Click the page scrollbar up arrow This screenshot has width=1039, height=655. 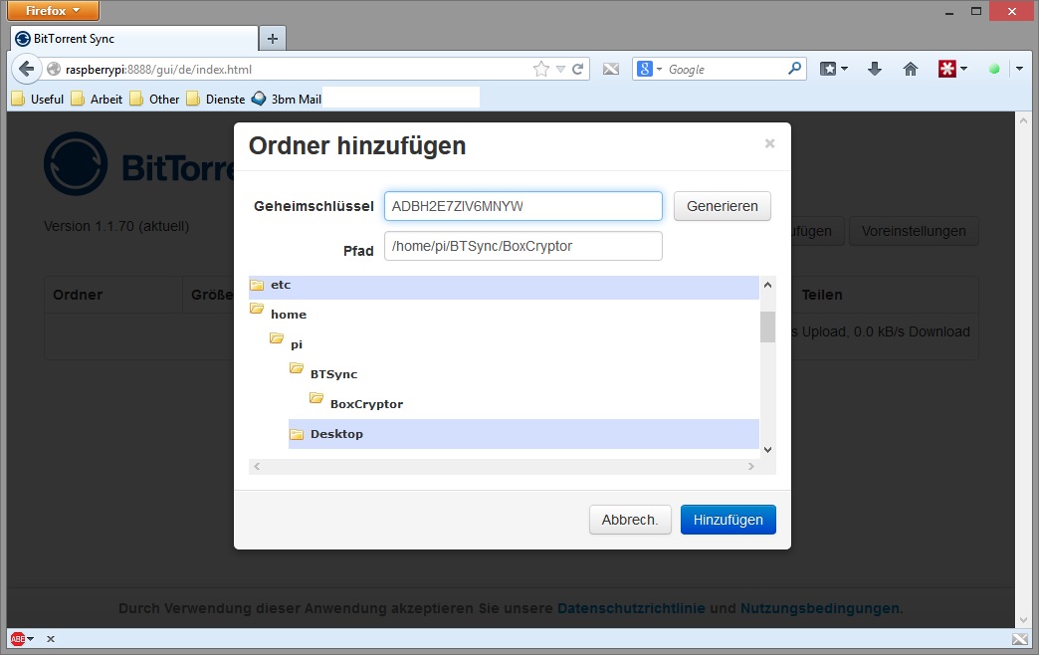pyautogui.click(x=1023, y=120)
